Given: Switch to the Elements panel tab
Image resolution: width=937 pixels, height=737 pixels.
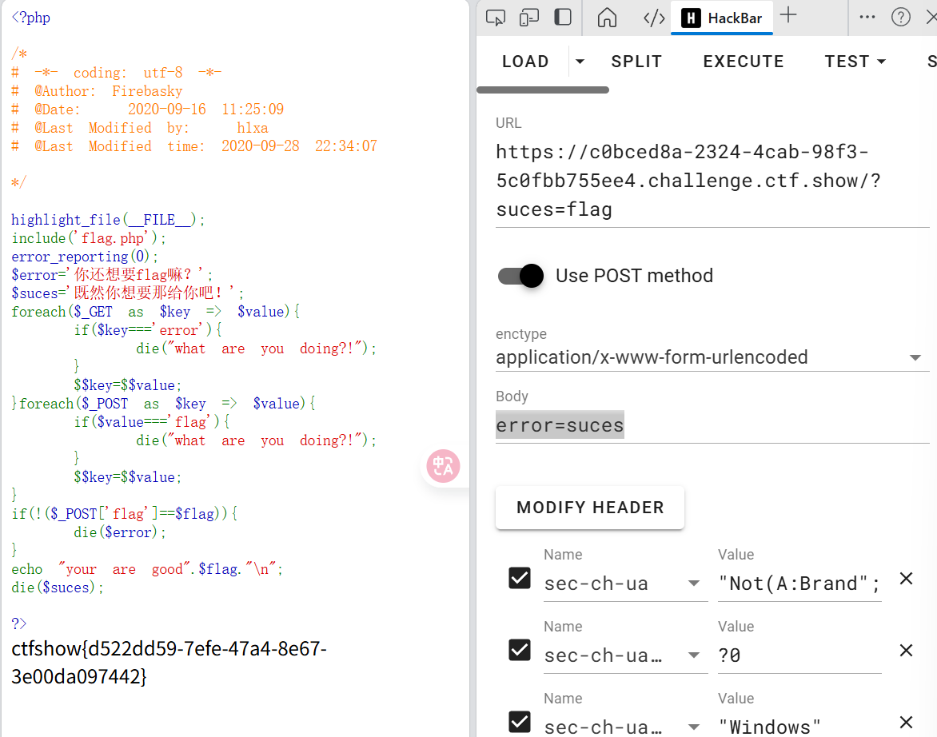Looking at the screenshot, I should 654,18.
